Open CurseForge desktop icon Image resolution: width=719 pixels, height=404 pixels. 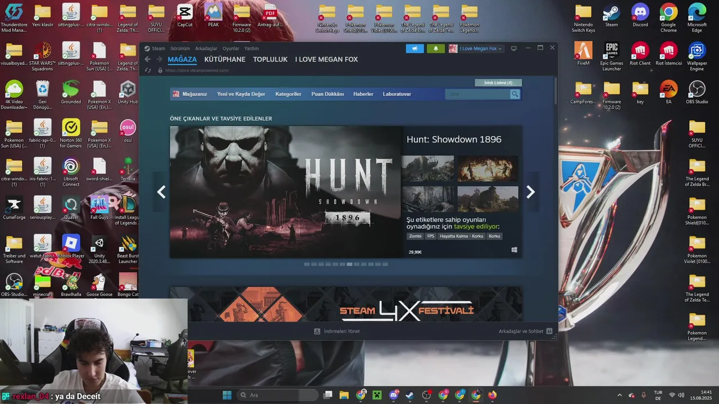click(14, 208)
